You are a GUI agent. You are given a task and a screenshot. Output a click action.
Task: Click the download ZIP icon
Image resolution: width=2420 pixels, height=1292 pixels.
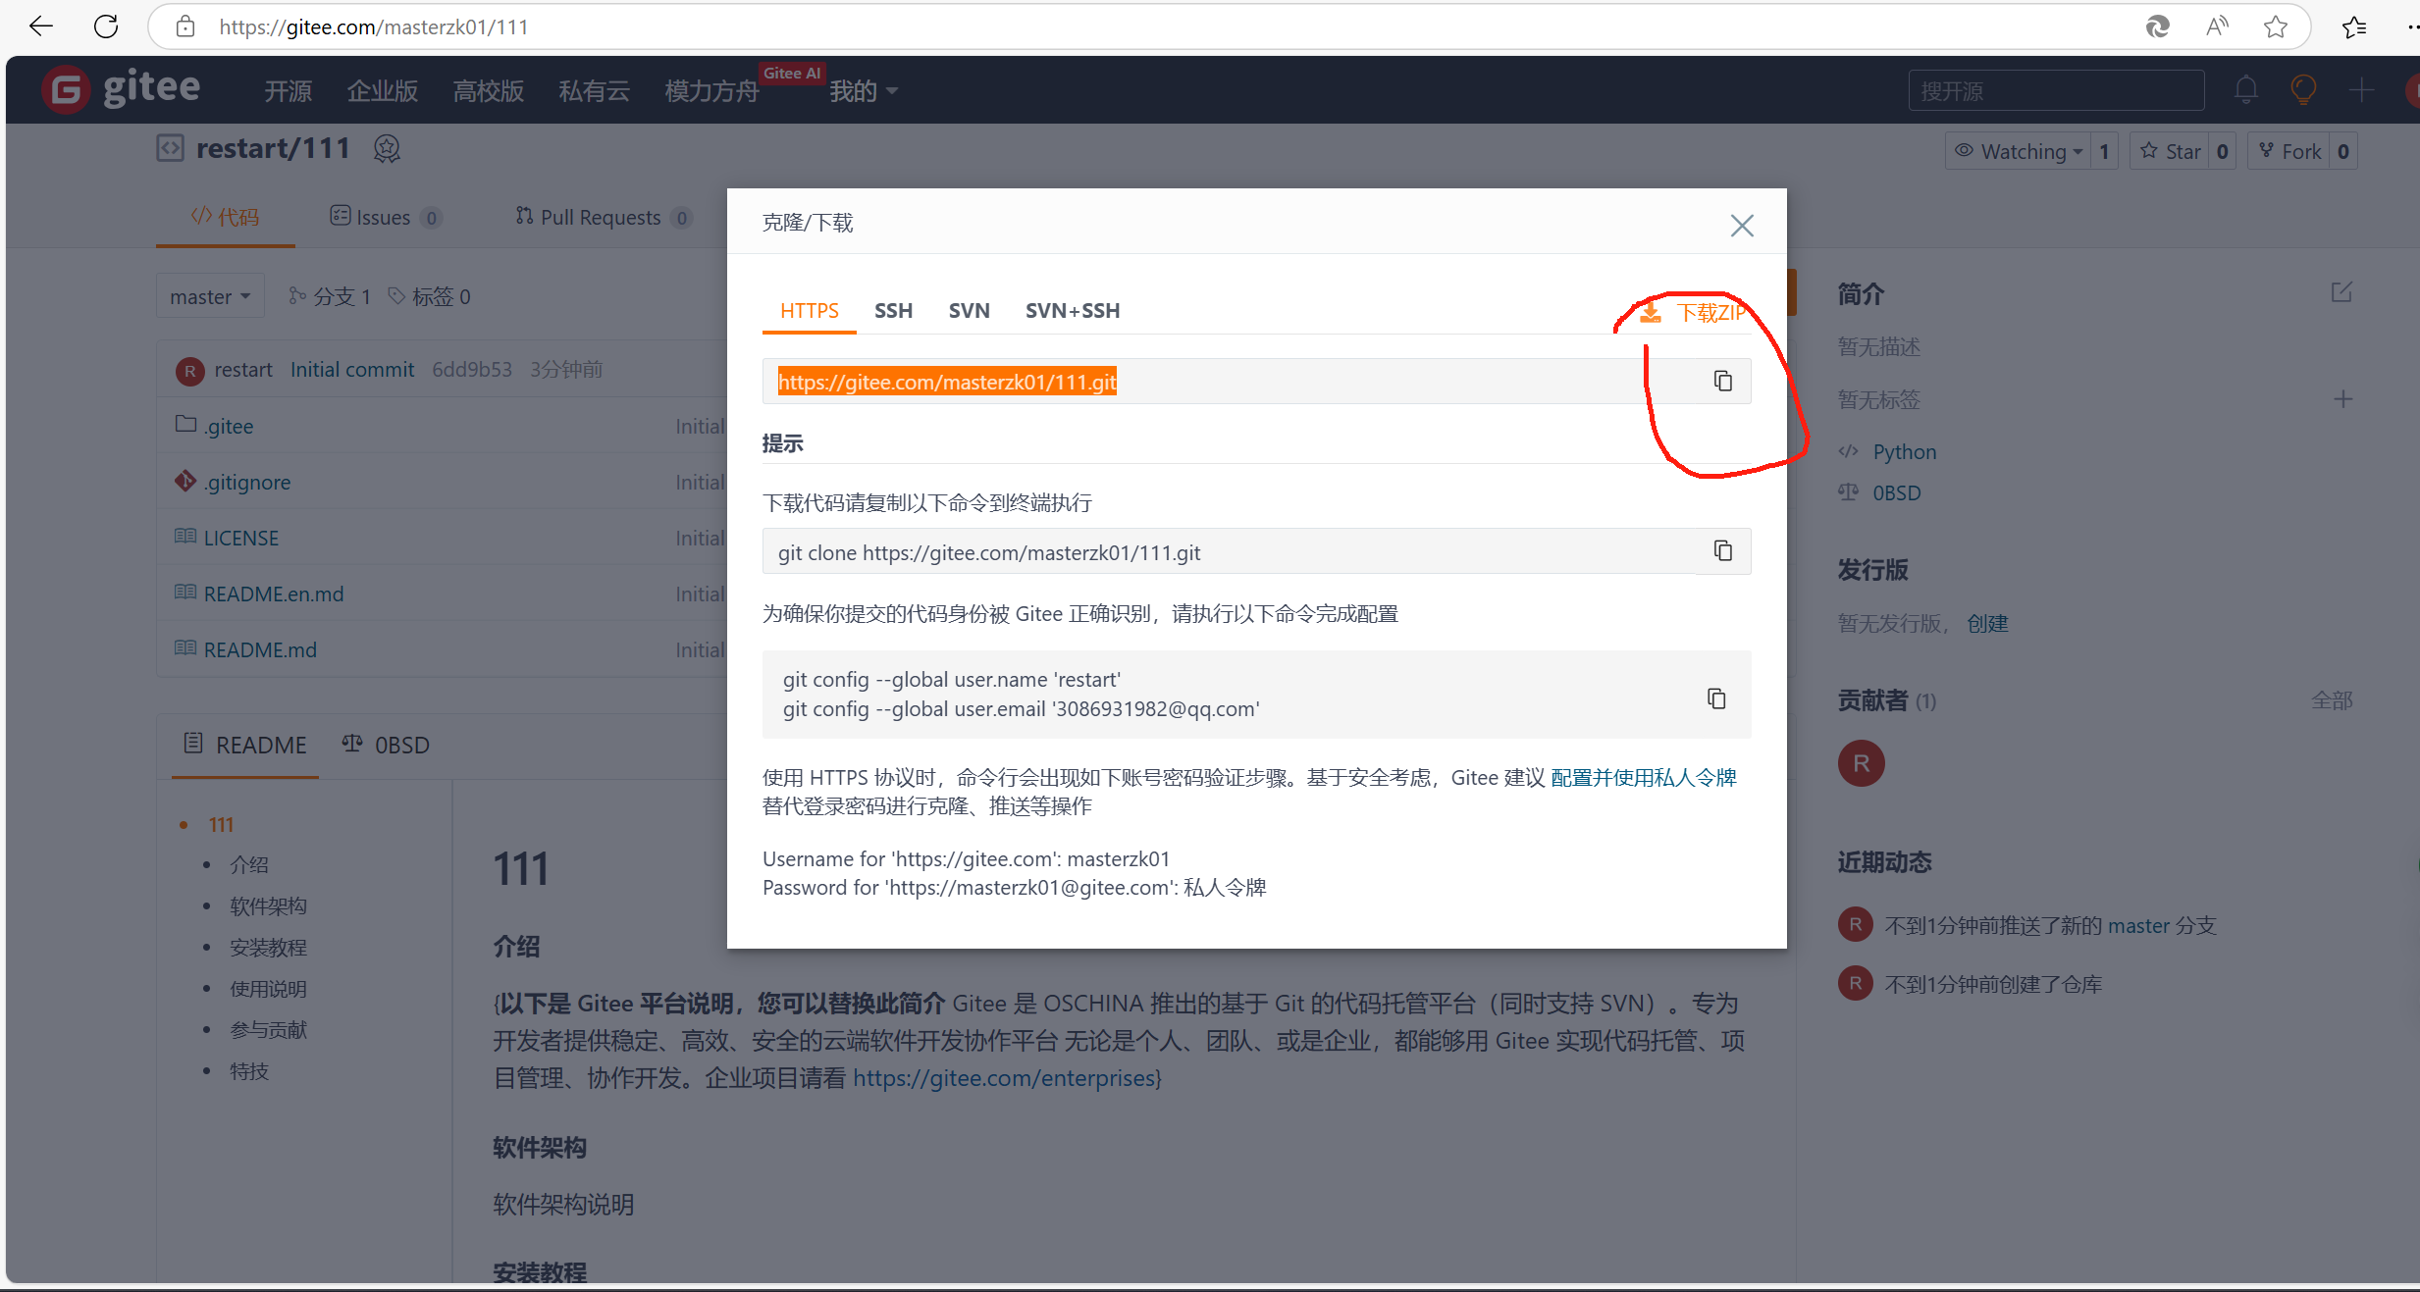pos(1651,312)
